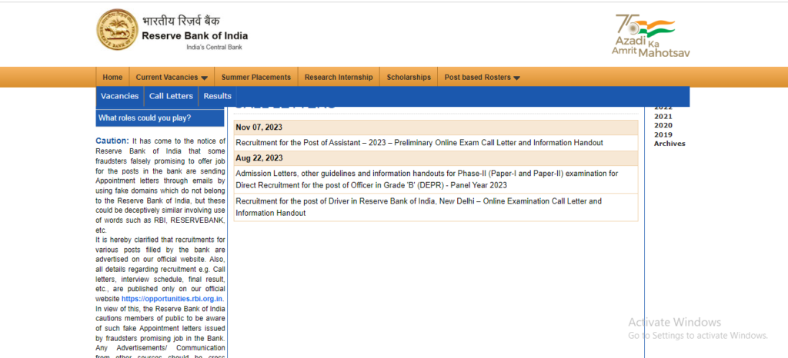788x358 pixels.
Task: Open the Officer Grade 'B' (DEPR) admission letters link
Action: (427, 179)
